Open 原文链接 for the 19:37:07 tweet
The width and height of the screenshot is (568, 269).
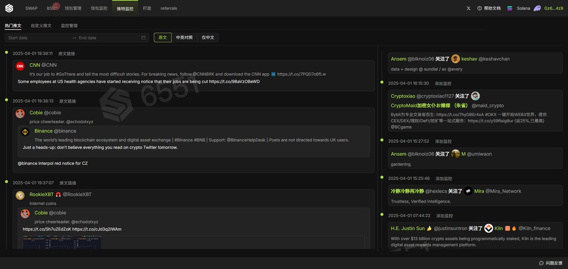[67, 182]
